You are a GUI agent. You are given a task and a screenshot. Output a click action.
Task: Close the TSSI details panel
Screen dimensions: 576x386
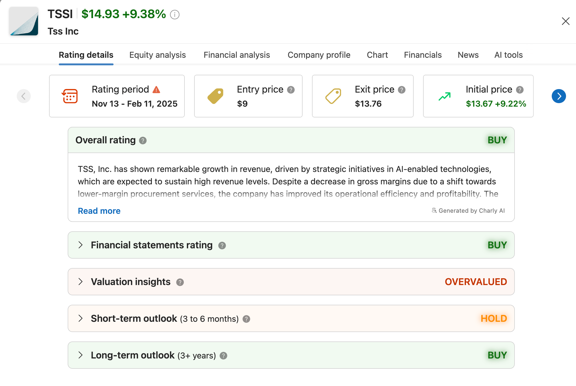tap(565, 21)
